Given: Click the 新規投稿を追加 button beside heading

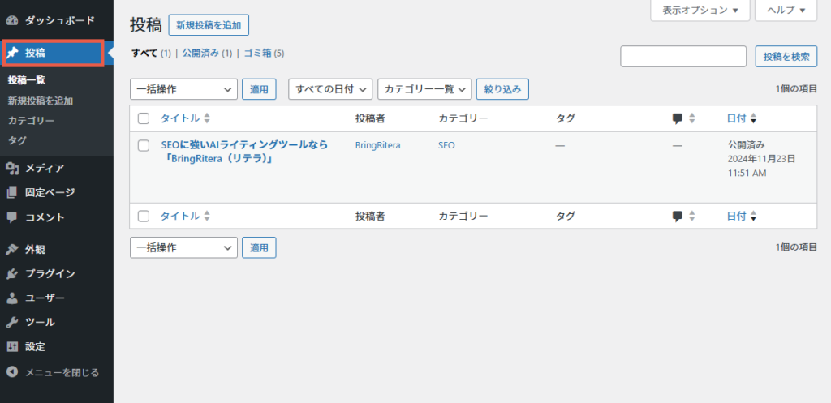Looking at the screenshot, I should 209,25.
